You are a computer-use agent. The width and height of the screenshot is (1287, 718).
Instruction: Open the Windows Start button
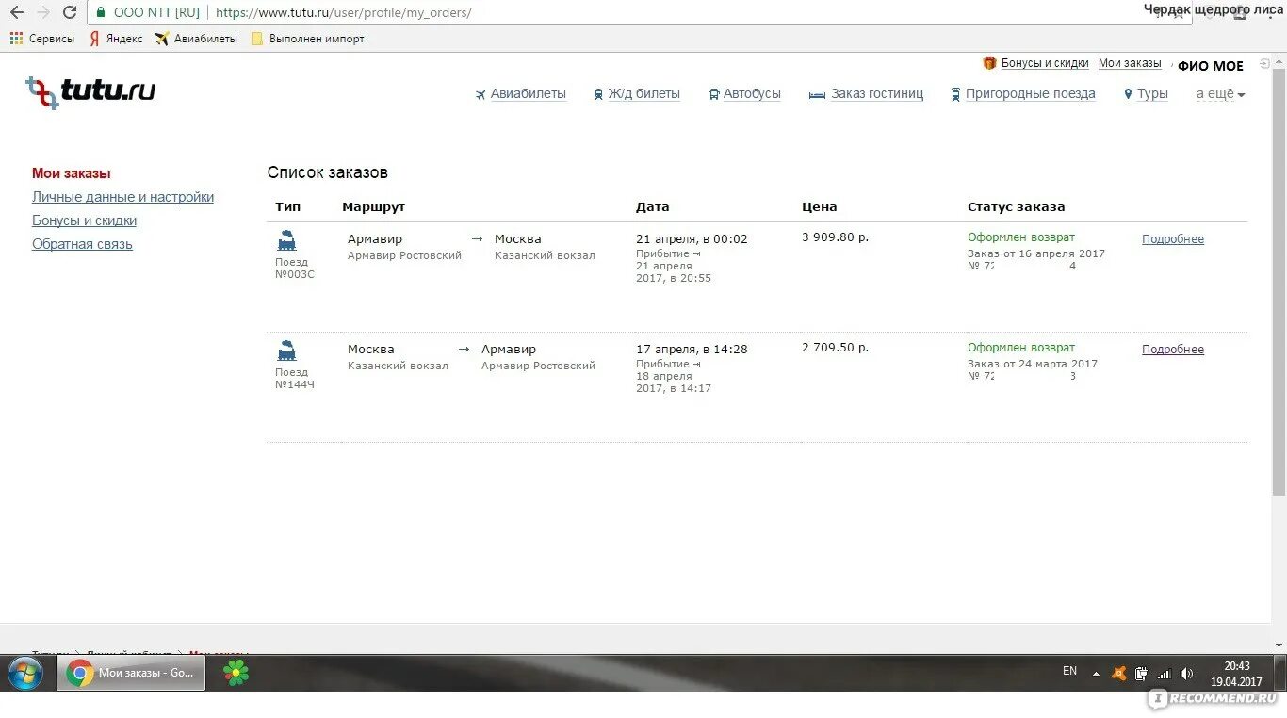tap(25, 674)
